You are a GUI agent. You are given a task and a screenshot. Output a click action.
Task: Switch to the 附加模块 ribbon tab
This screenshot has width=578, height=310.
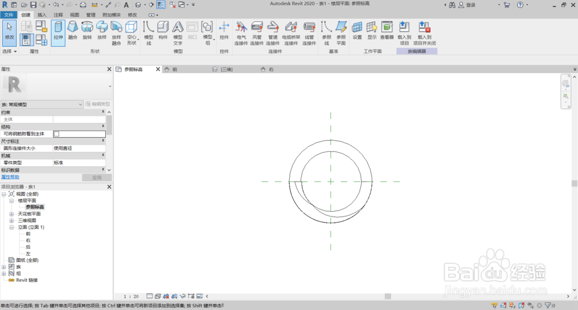[x=112, y=15]
